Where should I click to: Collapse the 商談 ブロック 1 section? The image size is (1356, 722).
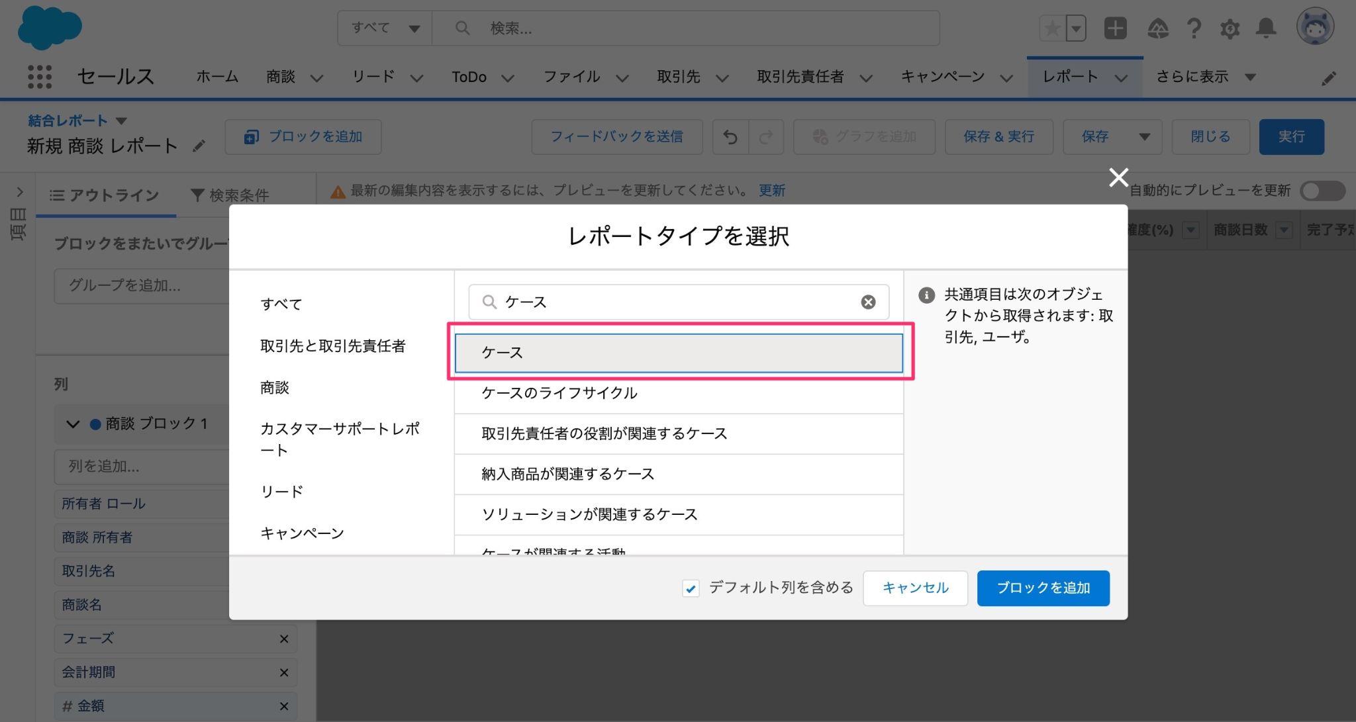73,424
